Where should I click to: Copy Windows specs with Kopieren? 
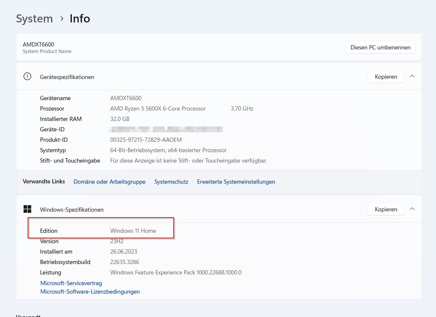pos(386,209)
